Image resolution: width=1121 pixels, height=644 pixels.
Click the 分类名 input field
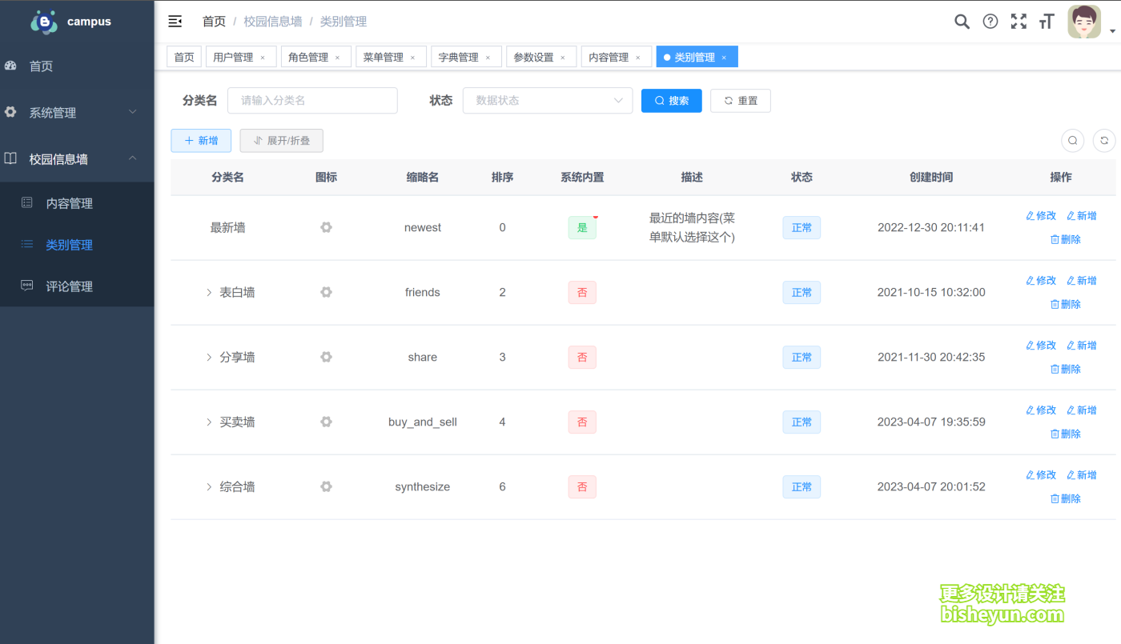pyautogui.click(x=312, y=100)
